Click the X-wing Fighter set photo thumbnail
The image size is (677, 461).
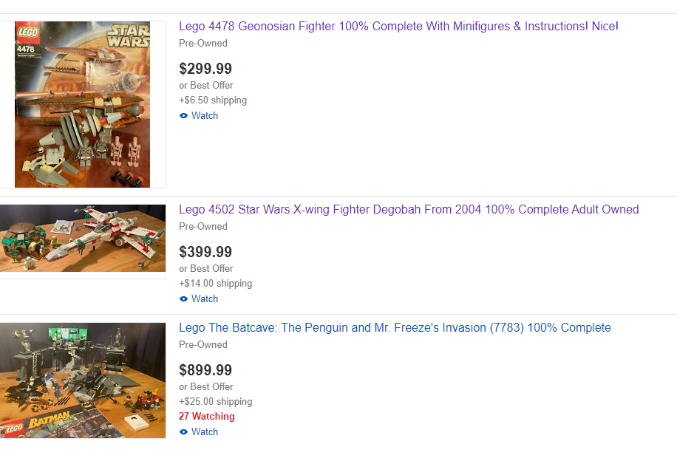pos(83,239)
